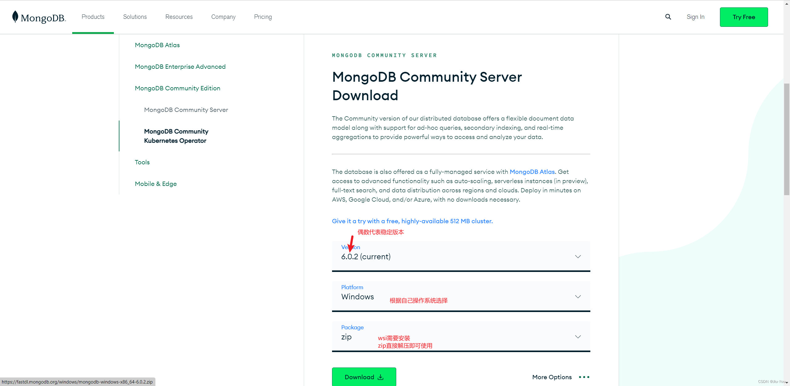Open the Resources menu
790x386 pixels.
click(179, 17)
